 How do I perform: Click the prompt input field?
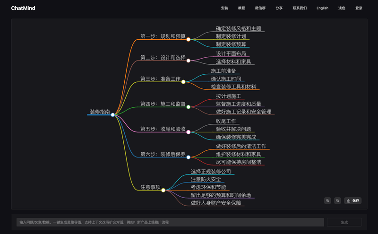(x=170, y=222)
